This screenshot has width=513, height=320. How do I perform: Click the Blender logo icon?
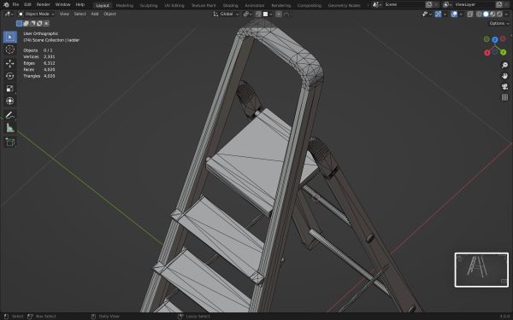pyautogui.click(x=6, y=4)
